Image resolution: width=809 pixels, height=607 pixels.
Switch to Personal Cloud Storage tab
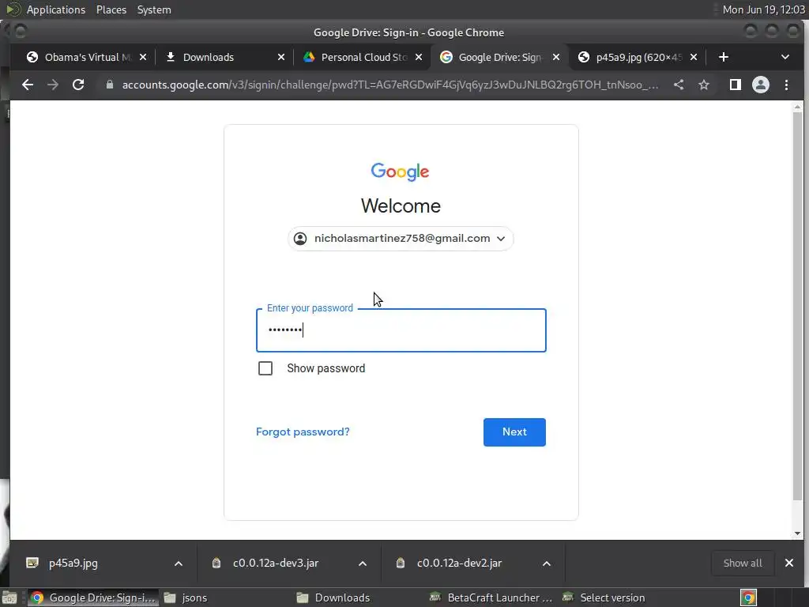[x=363, y=57]
